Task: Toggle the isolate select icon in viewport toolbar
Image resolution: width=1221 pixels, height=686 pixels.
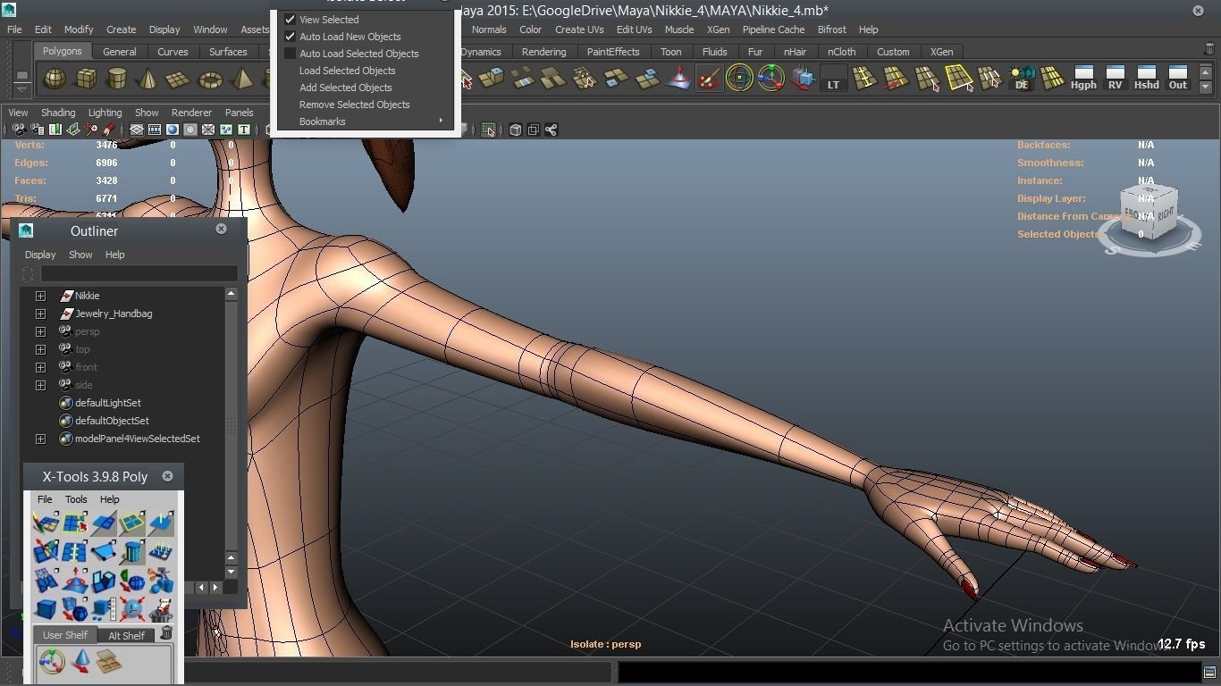Action: tap(488, 130)
